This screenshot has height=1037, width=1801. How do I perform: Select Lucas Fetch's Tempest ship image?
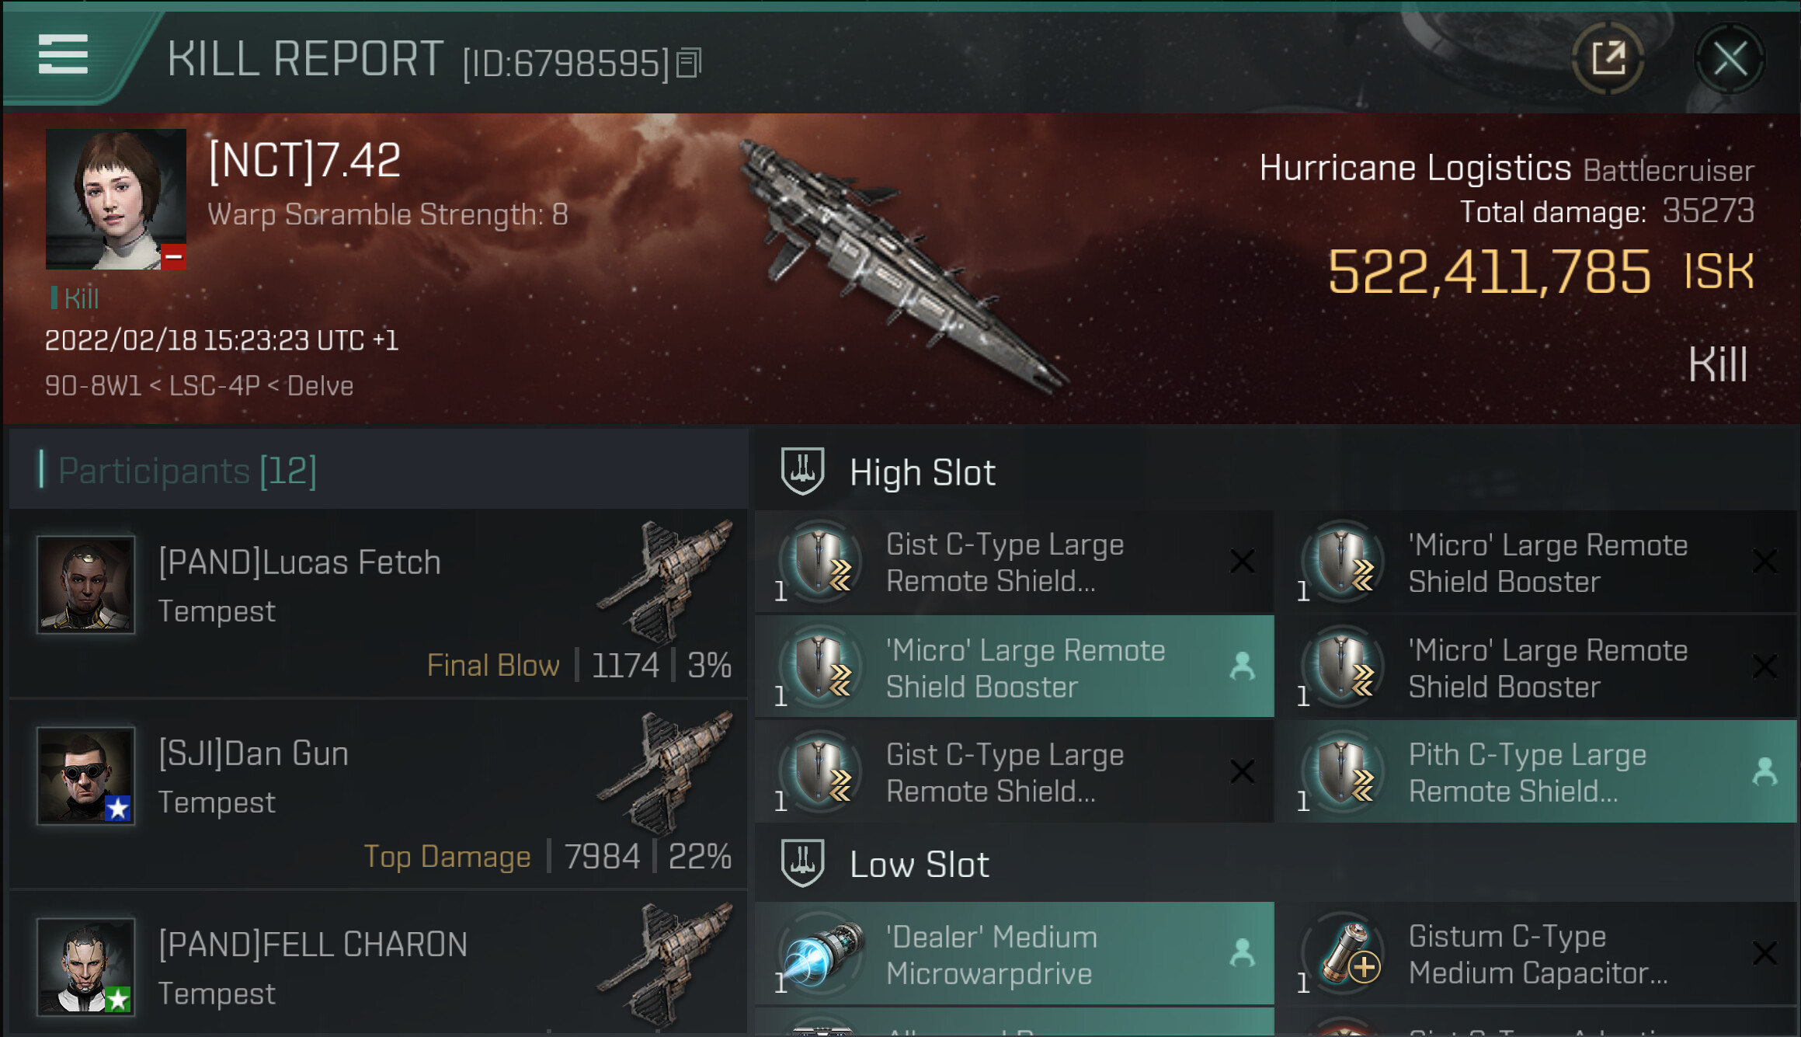[x=665, y=582]
